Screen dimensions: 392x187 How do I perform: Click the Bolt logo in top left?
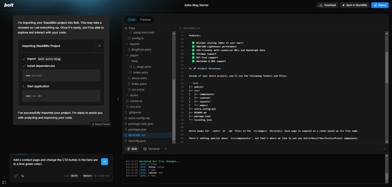pos(9,5)
